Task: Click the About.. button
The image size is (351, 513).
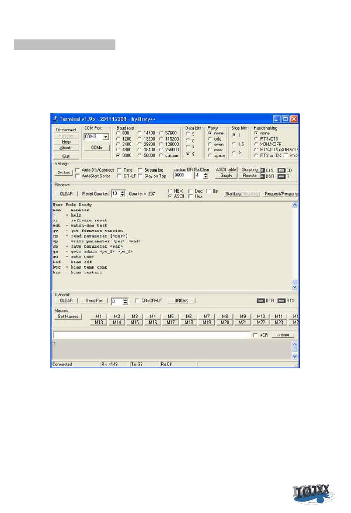Action: [66, 148]
